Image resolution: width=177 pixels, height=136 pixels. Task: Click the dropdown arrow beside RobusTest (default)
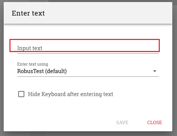154,71
